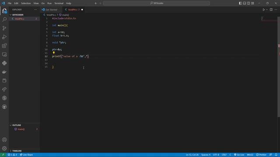Click the 'void *ptr;' line

coord(59,43)
